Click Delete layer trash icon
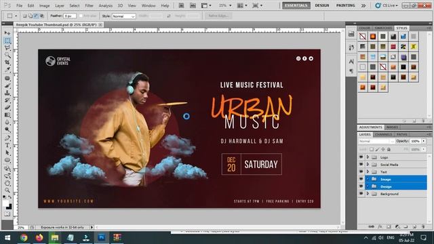434x244 pixels. pyautogui.click(x=423, y=226)
